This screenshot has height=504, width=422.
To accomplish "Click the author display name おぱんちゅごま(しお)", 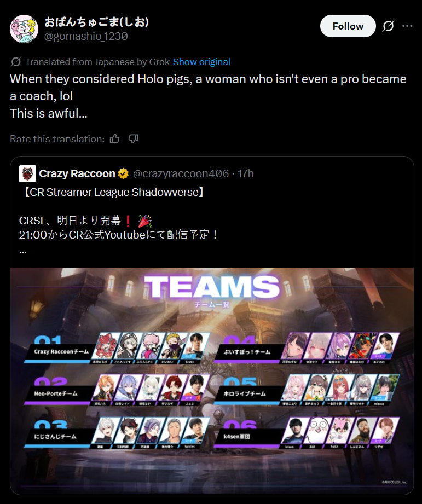I will [x=96, y=22].
